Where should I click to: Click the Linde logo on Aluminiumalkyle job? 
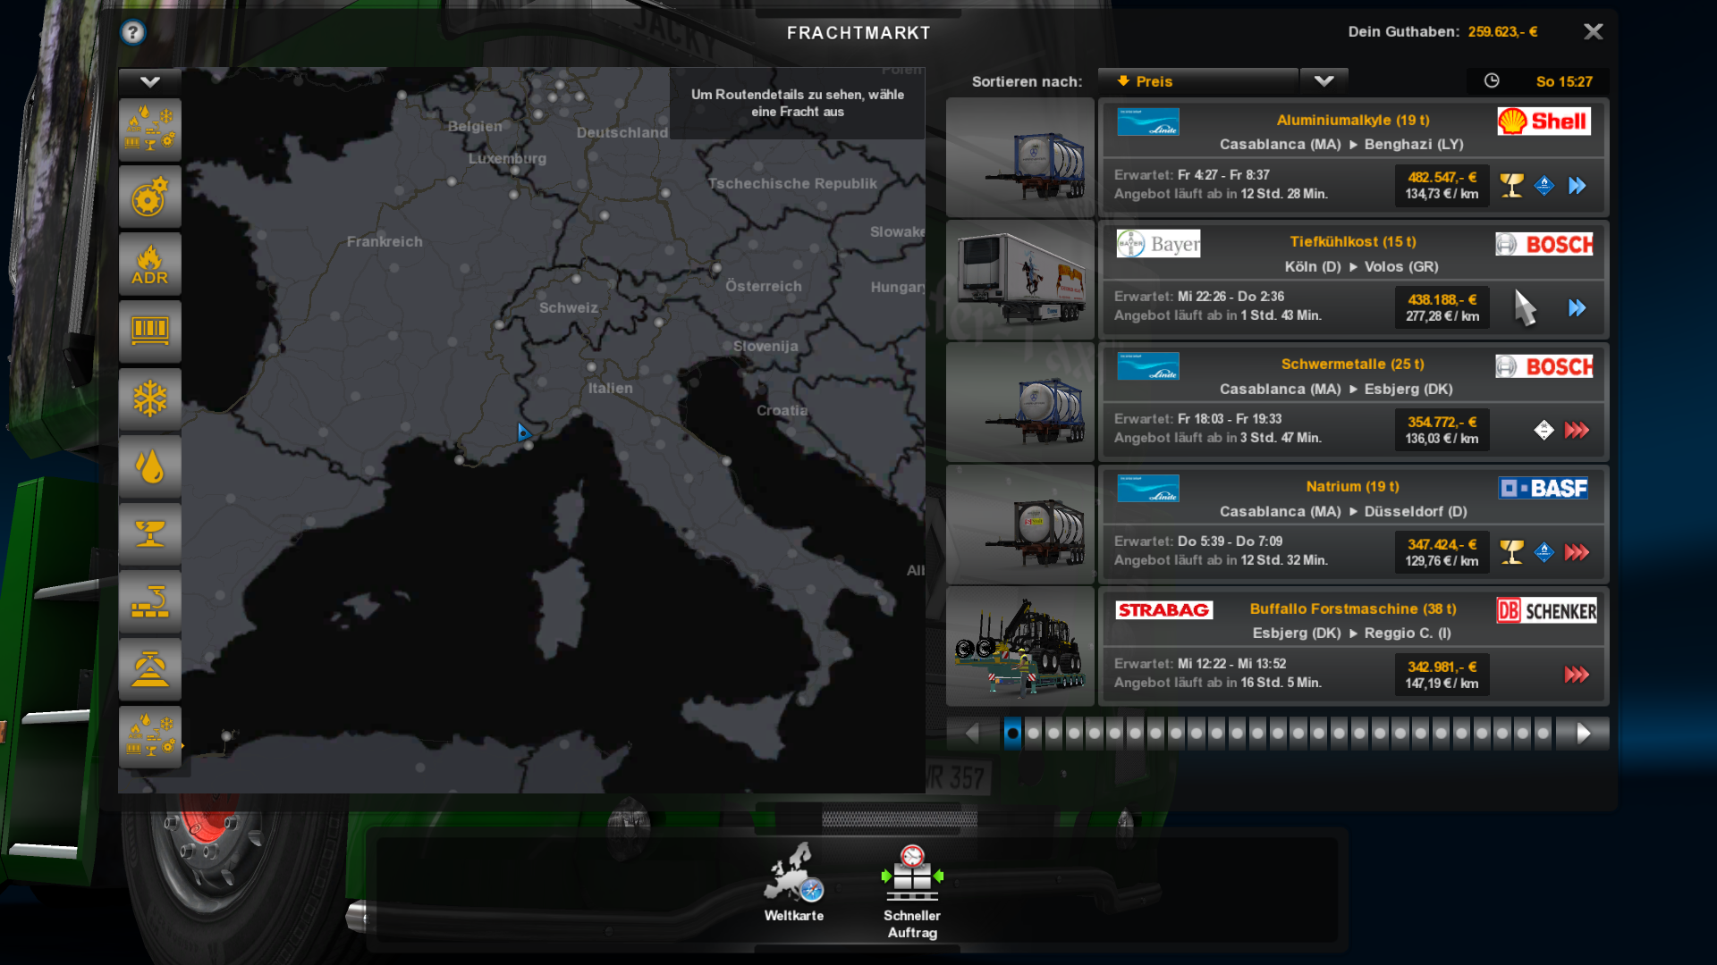pyautogui.click(x=1148, y=122)
